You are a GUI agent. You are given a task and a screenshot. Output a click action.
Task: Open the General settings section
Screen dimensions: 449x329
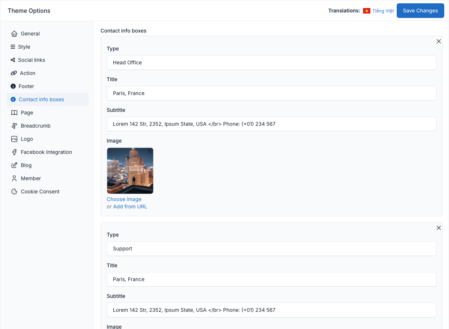tap(48, 34)
